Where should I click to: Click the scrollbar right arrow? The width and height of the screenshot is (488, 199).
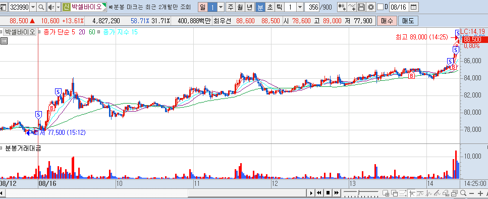pyautogui.click(x=310, y=193)
